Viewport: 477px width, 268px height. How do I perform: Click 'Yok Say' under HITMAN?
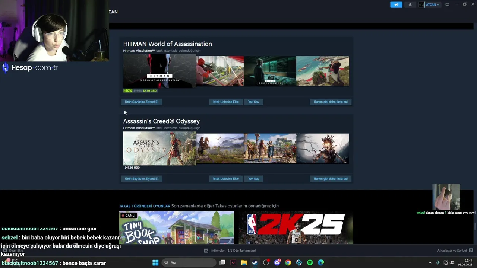253,102
